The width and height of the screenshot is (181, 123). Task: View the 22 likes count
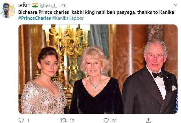114,121
